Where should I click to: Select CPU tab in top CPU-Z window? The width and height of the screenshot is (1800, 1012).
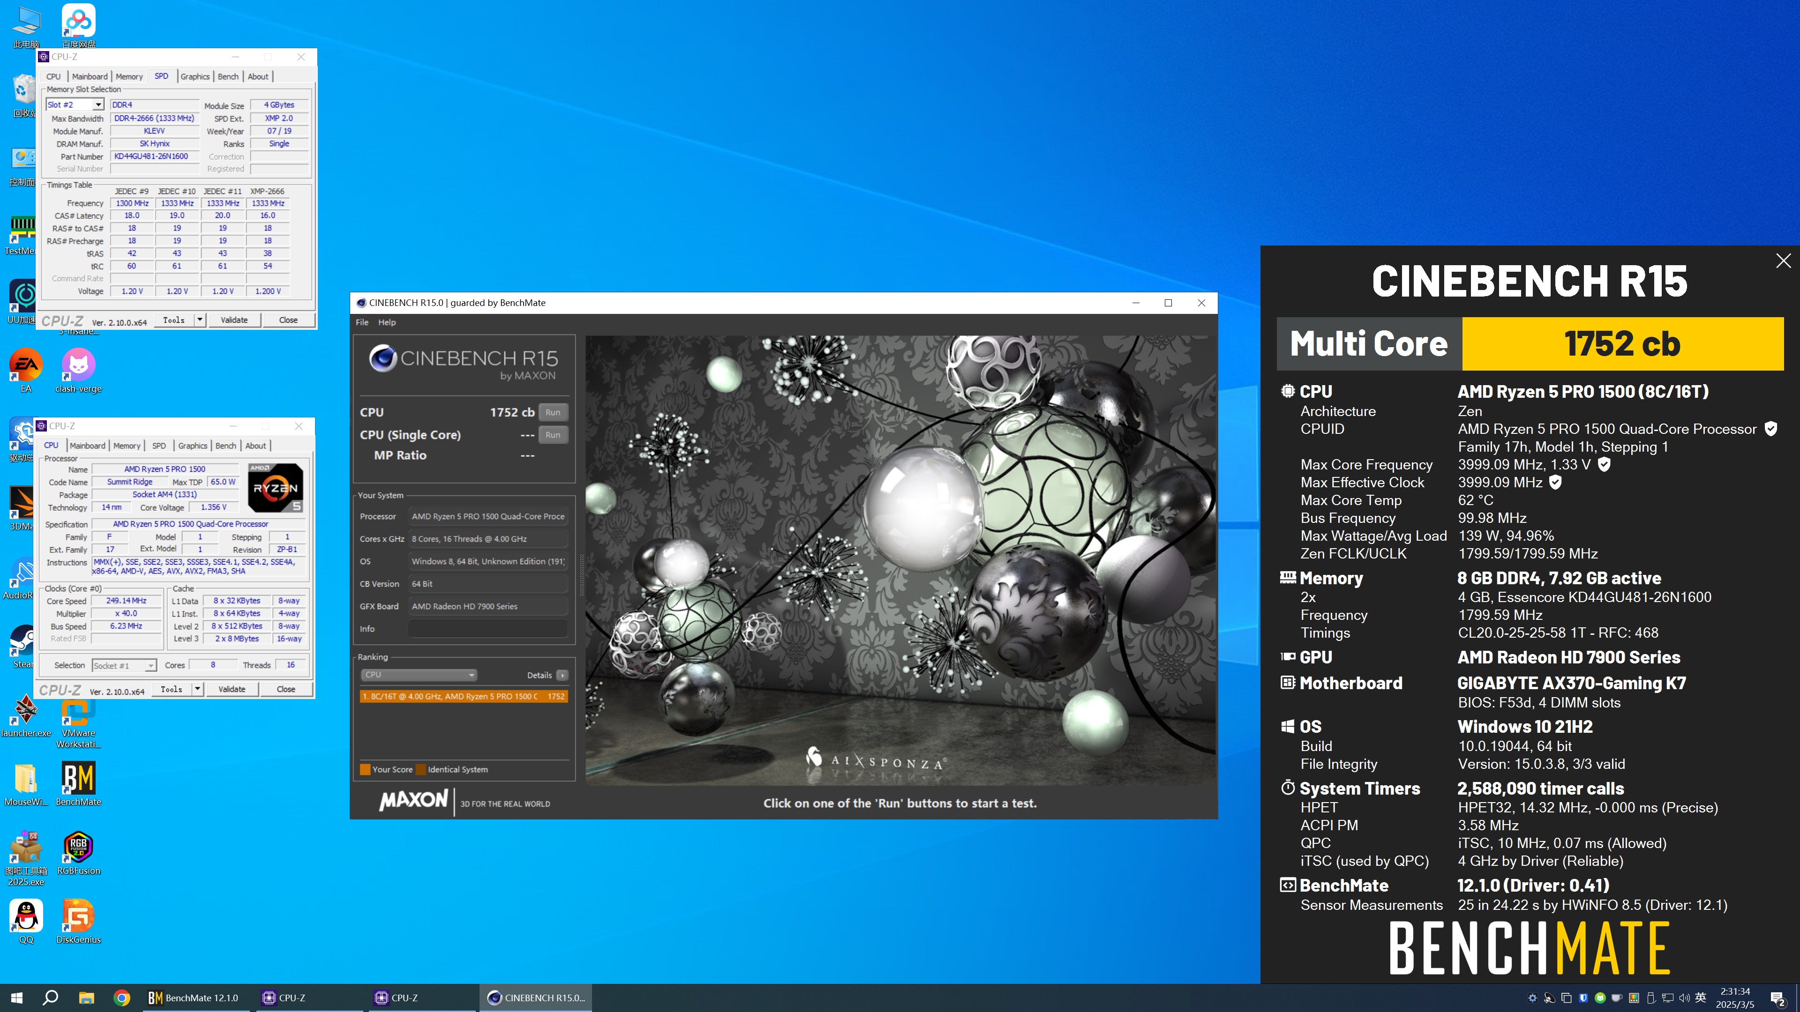point(54,77)
